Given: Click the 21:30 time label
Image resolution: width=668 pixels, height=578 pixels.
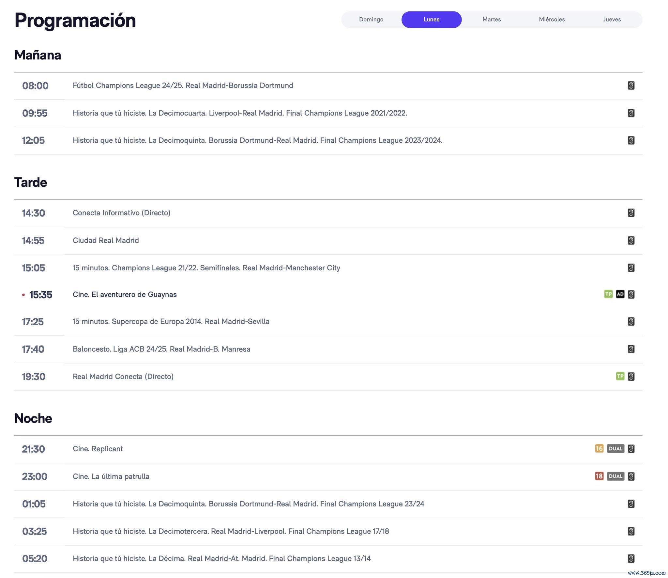Looking at the screenshot, I should click(33, 449).
